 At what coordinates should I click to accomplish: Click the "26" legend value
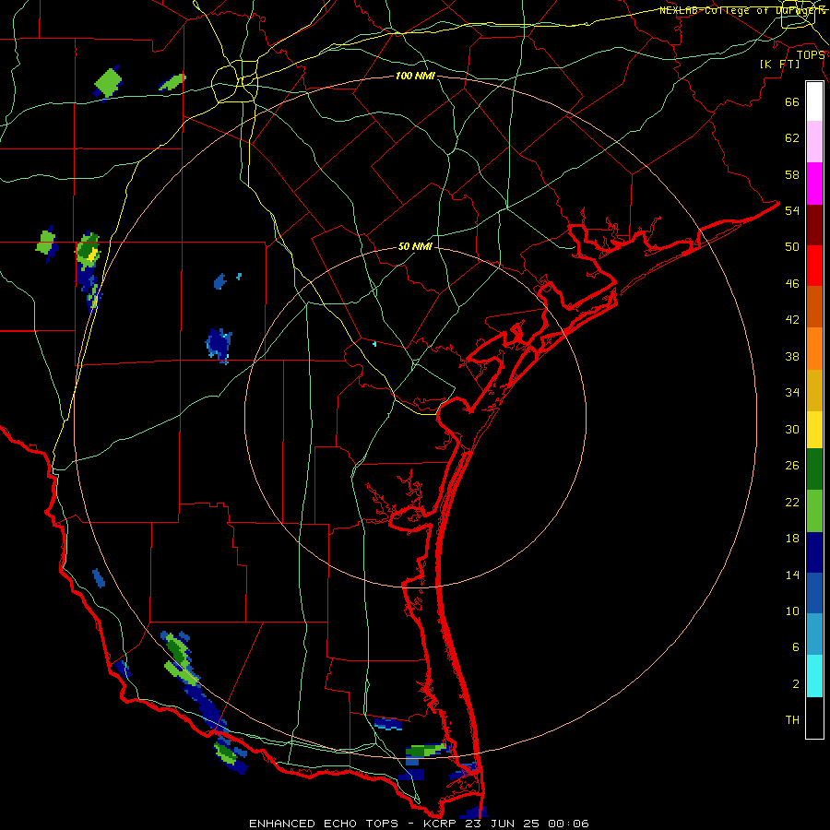[x=792, y=466]
